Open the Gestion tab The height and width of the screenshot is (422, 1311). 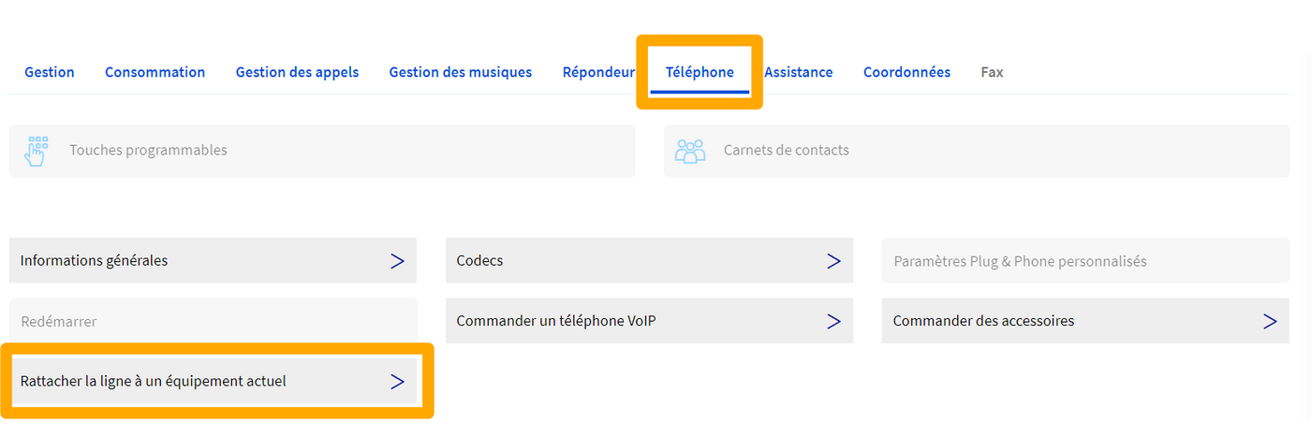tap(50, 72)
